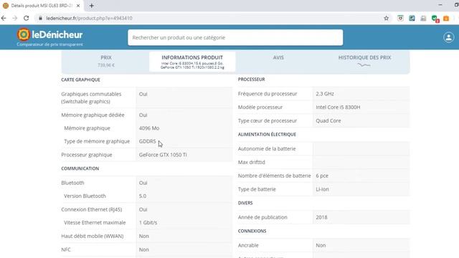Switch to the PRIX tab
This screenshot has height=258, width=459.
point(106,61)
